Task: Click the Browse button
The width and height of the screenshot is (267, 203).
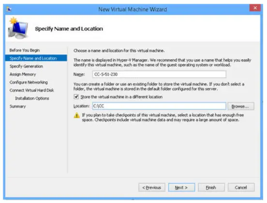Action: [240, 106]
